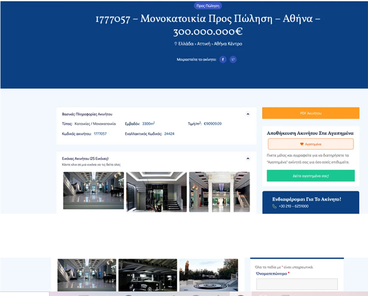368x296 pixels.
Task: Click the Ονοματεπώνυμο input field
Action: pyautogui.click(x=297, y=284)
